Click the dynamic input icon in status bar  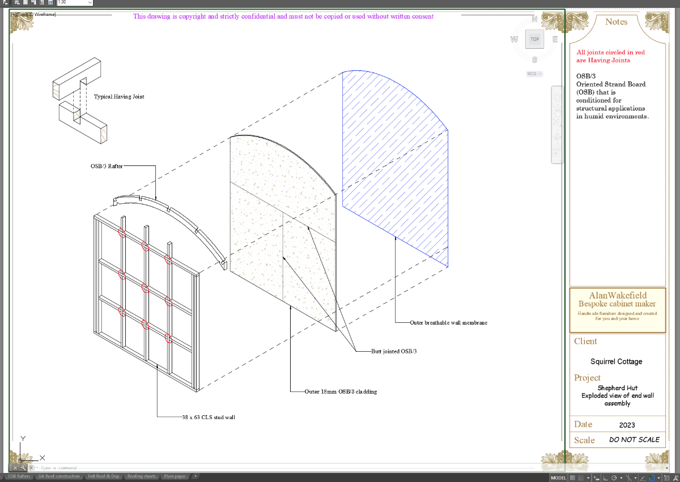click(x=596, y=478)
